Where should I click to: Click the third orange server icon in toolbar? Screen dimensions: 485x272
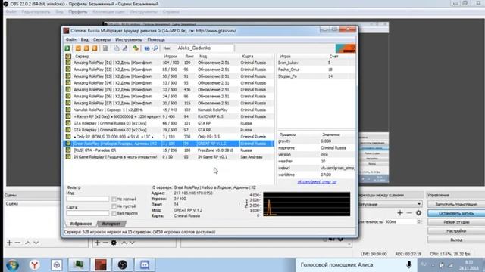point(95,48)
